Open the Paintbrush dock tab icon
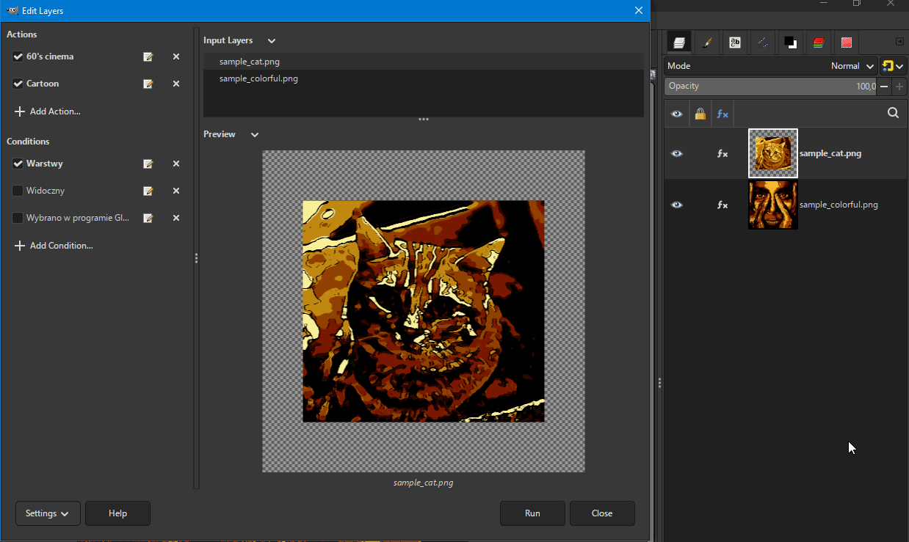This screenshot has width=909, height=542. [x=706, y=43]
